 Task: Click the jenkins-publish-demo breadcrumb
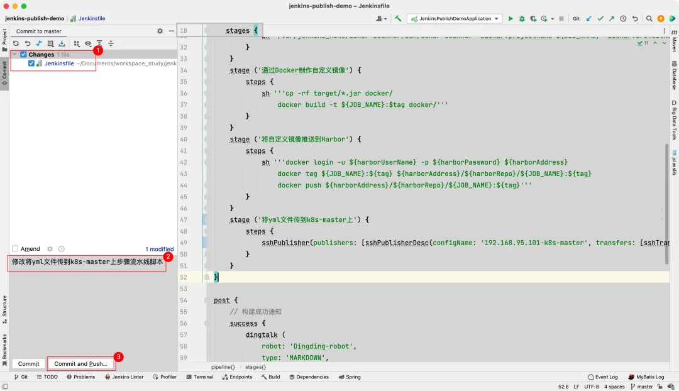pyautogui.click(x=35, y=19)
